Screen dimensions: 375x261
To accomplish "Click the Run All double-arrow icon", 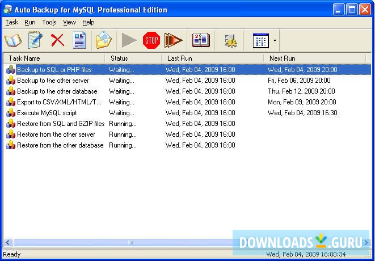I will [x=174, y=40].
